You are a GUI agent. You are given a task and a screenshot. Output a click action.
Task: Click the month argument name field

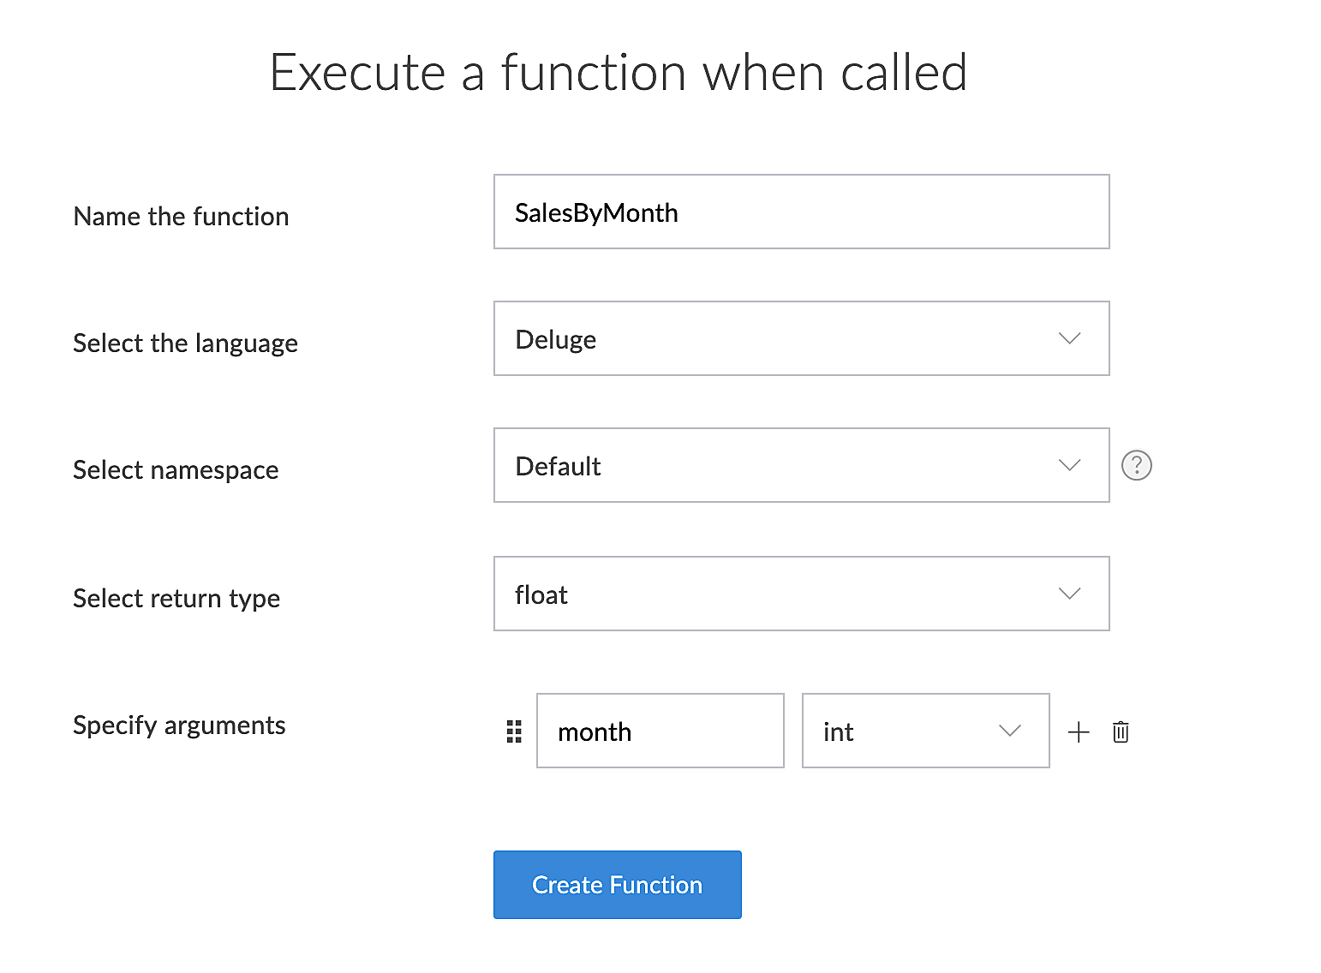pyautogui.click(x=660, y=731)
